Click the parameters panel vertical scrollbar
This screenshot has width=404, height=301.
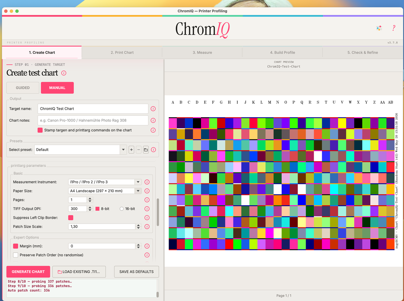[158, 212]
